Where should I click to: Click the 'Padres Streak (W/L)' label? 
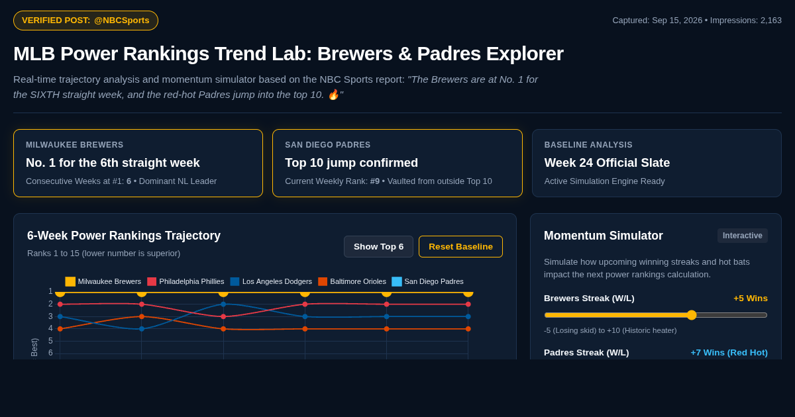(586, 353)
